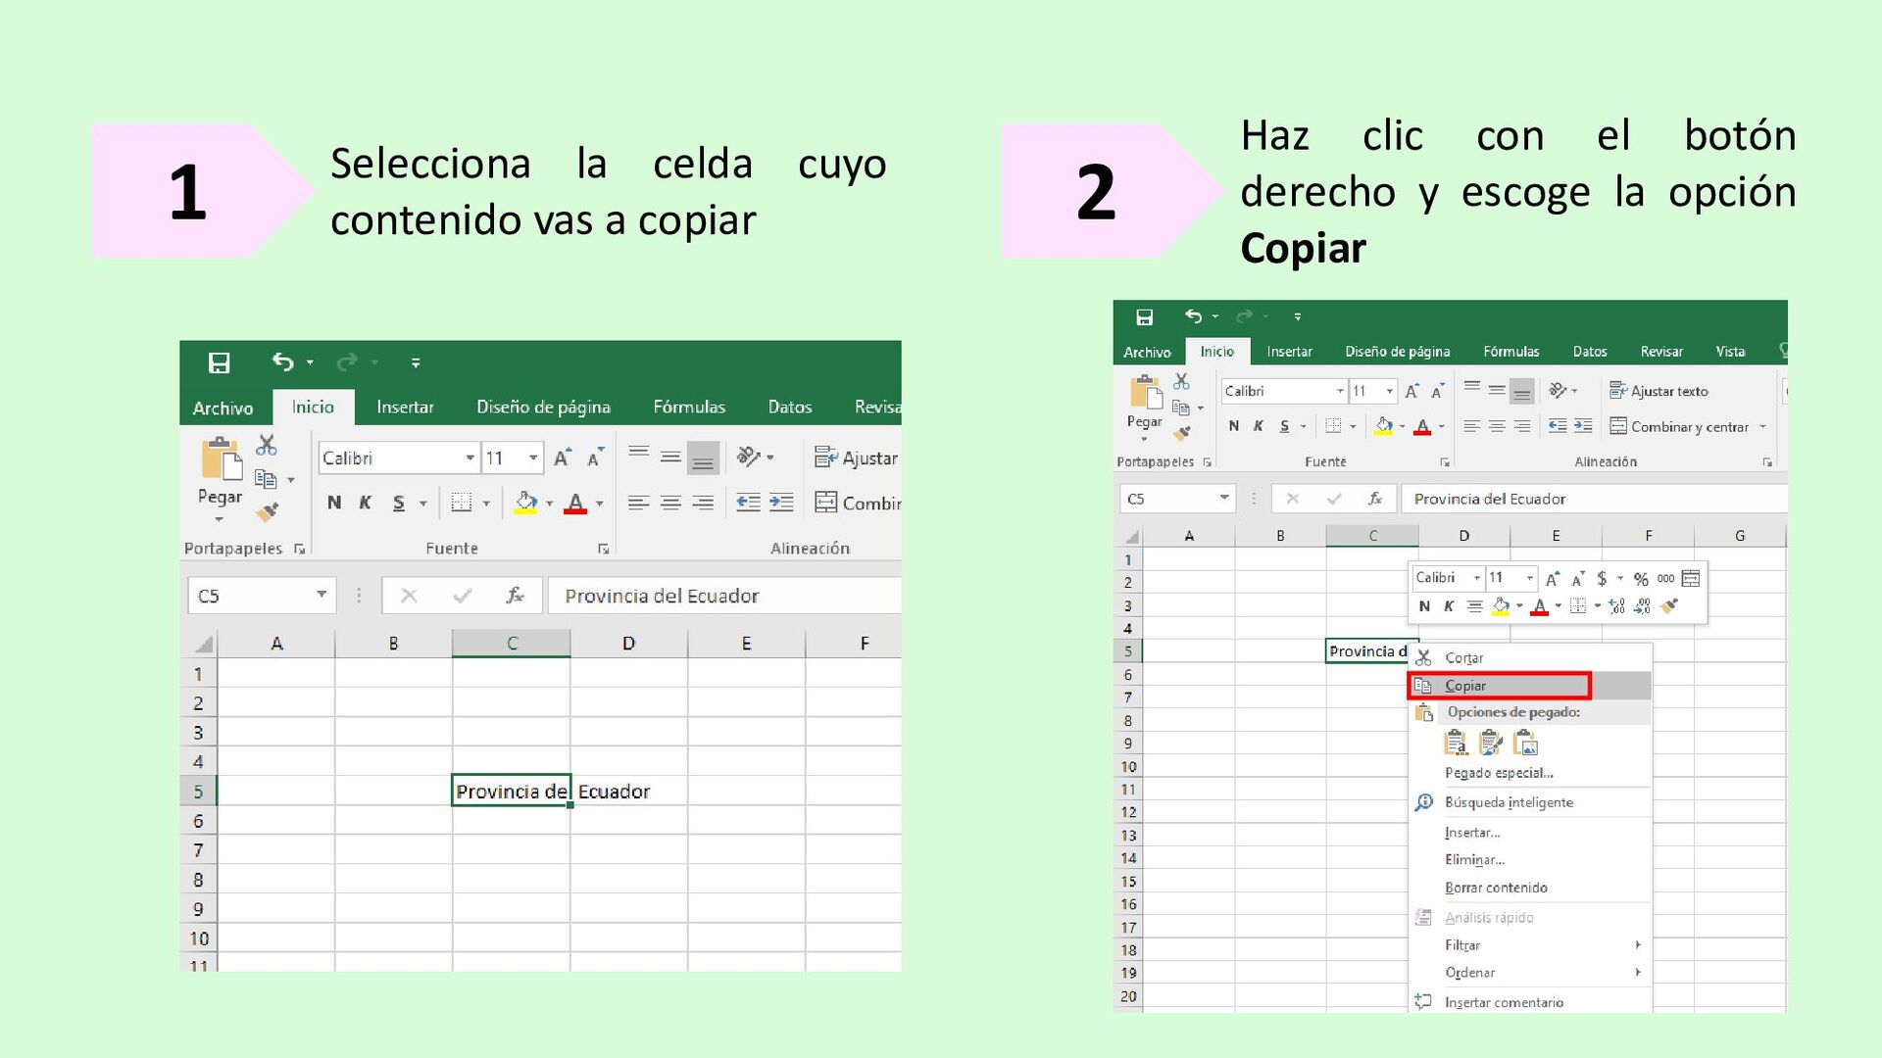Click the Undo arrow in left window
The width and height of the screenshot is (1882, 1058).
point(282,362)
